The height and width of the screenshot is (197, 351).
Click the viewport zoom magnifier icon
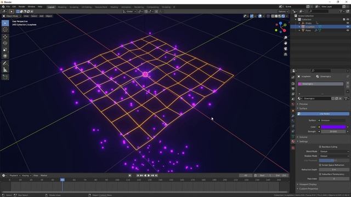(285, 38)
